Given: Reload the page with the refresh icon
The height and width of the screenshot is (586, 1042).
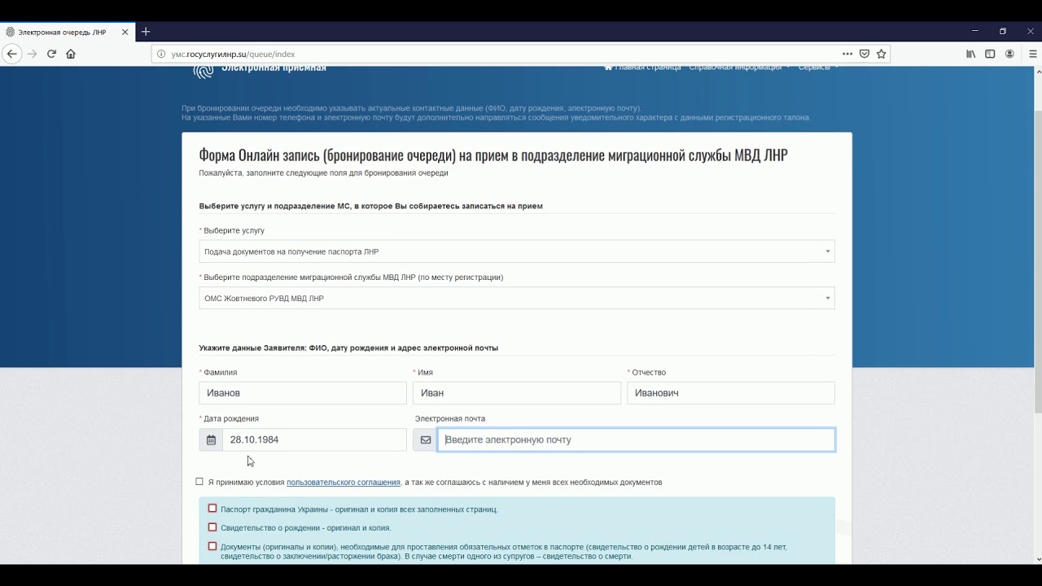Looking at the screenshot, I should coord(51,54).
